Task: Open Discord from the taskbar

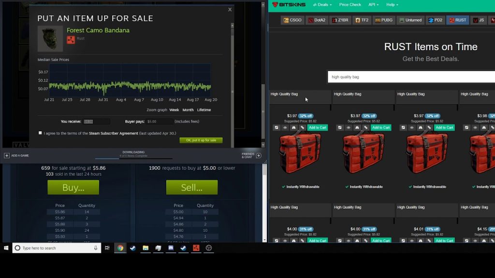Action: [171, 248]
